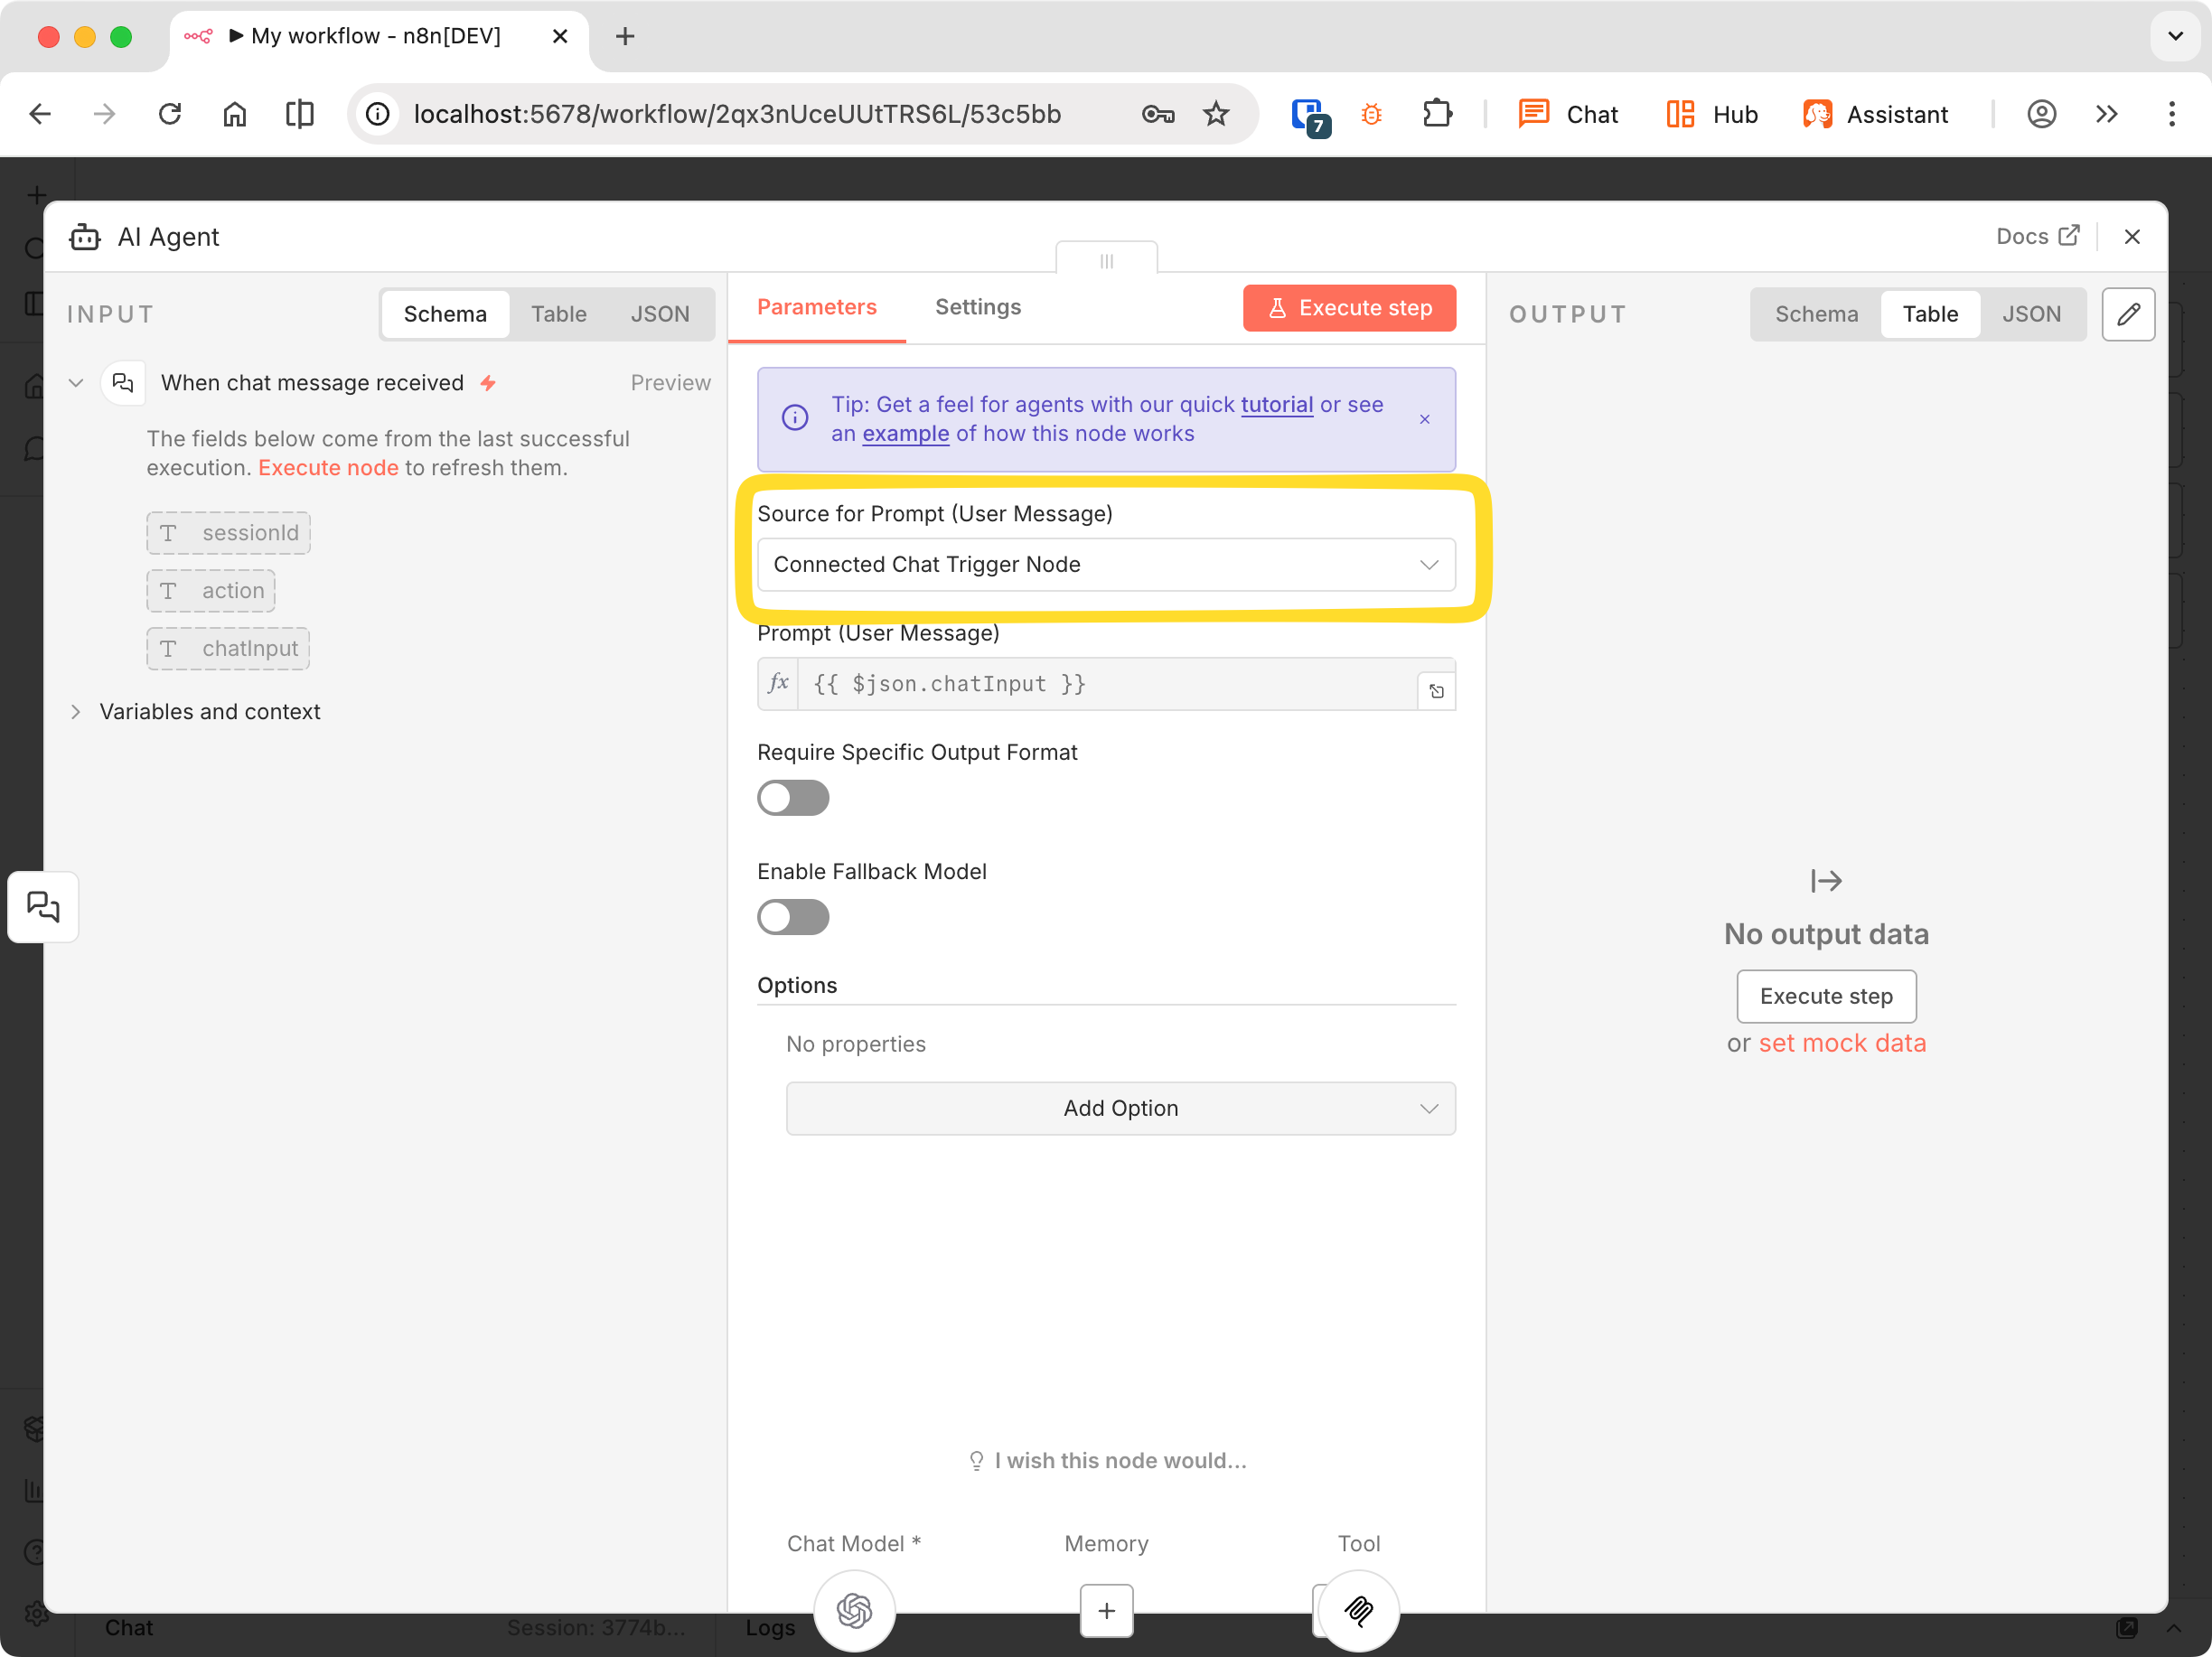Enable Require Specific Output Format
2212x1657 pixels.
(793, 798)
